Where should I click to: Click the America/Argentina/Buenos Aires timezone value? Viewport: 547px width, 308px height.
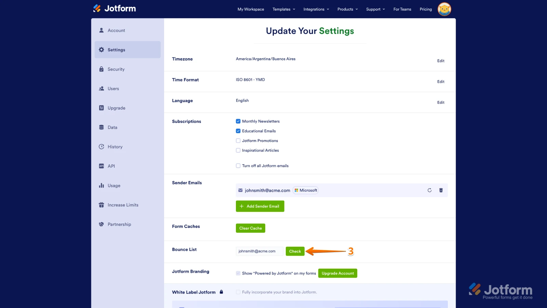click(x=266, y=59)
